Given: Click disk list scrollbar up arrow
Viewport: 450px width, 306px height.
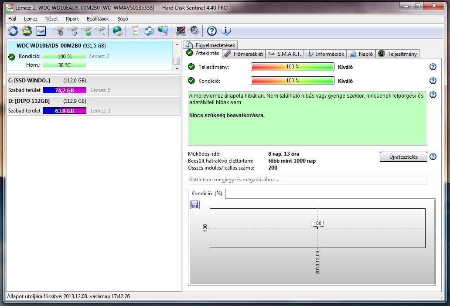Looking at the screenshot, I should (177, 45).
